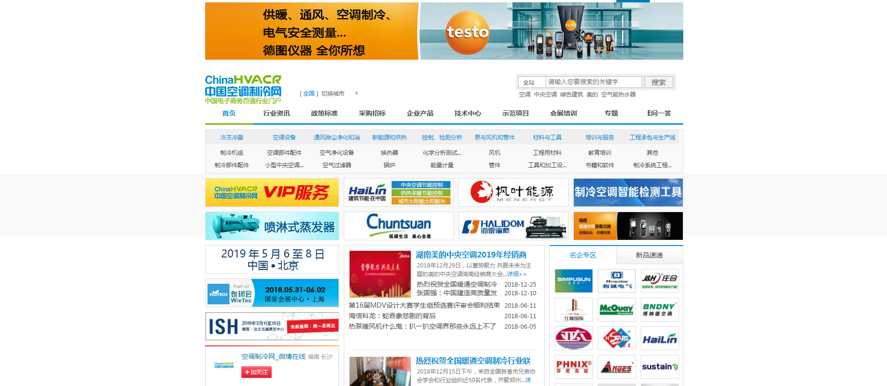Open the HSTARS brand logo

(x=616, y=338)
